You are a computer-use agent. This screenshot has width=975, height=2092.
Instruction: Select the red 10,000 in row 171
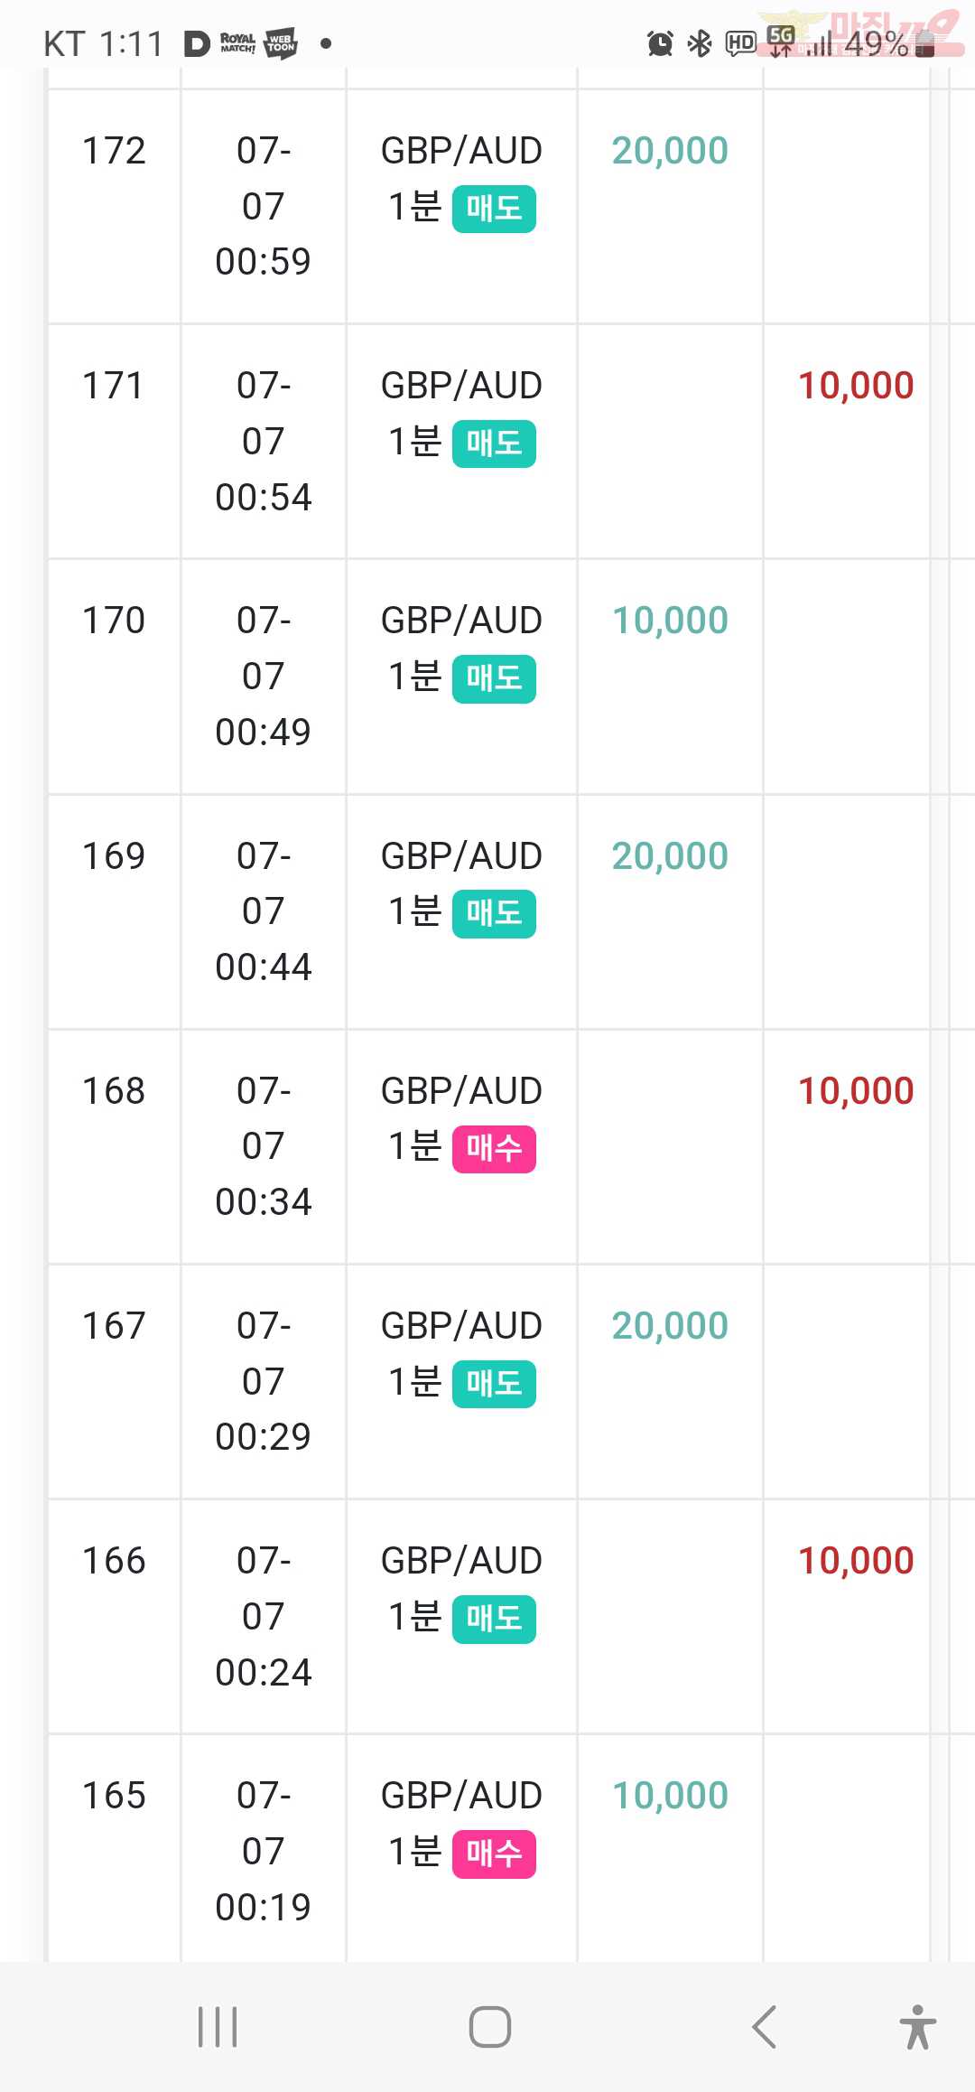[856, 386]
